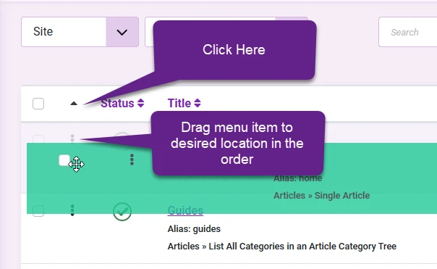Open the Site selection dropdown
Viewport: 437px width, 269px height.
tap(80, 32)
